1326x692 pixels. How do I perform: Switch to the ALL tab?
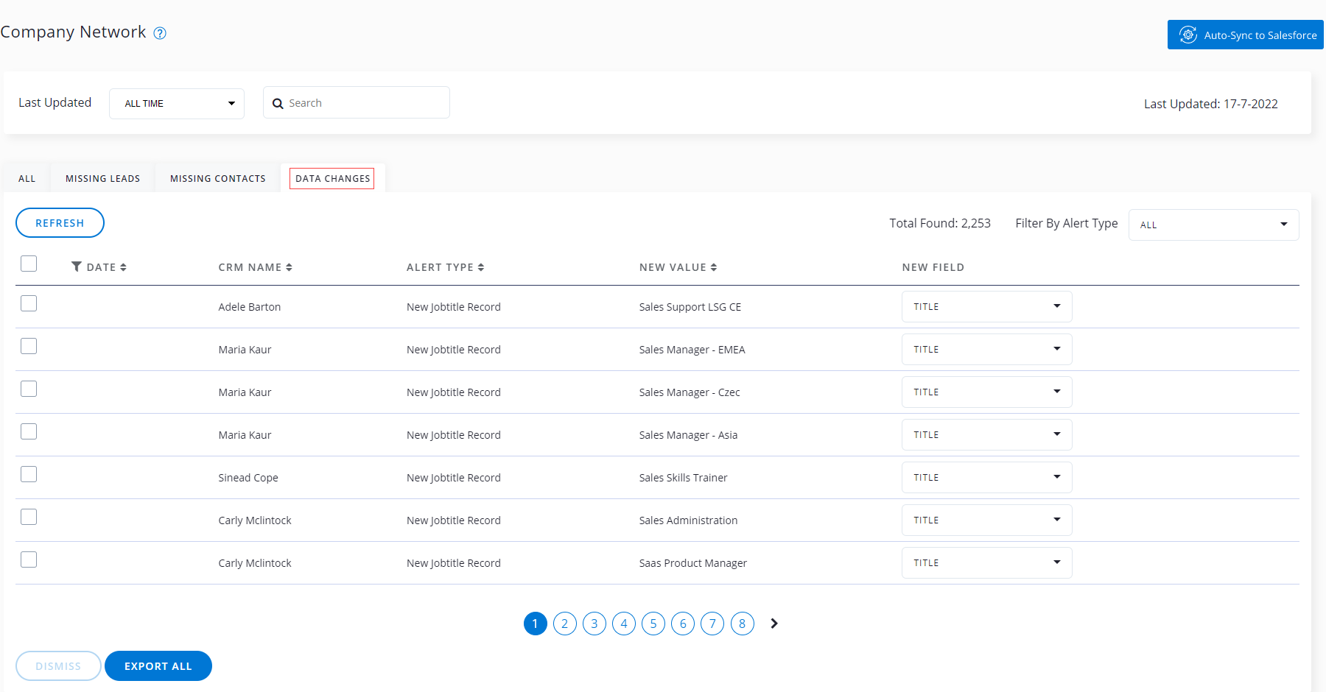[x=27, y=178]
